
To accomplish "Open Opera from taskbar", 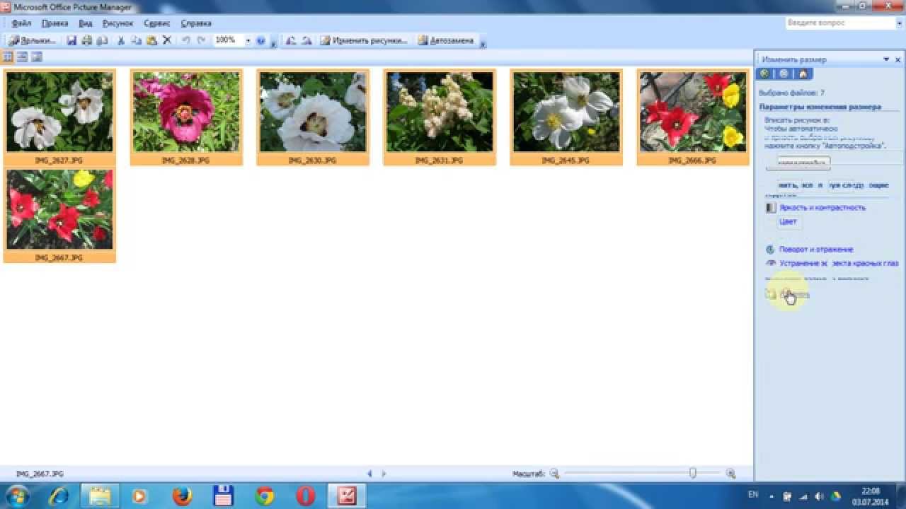I will [x=306, y=496].
